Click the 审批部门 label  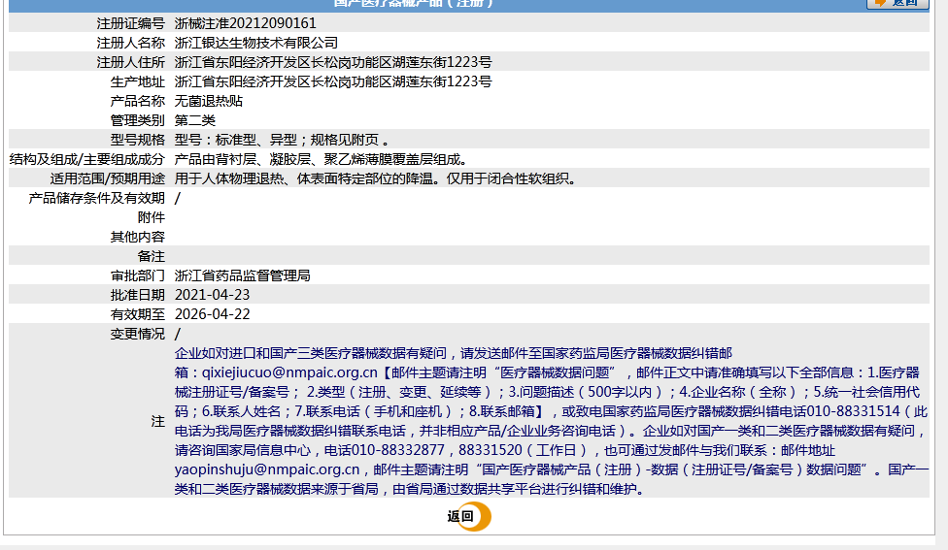point(137,275)
